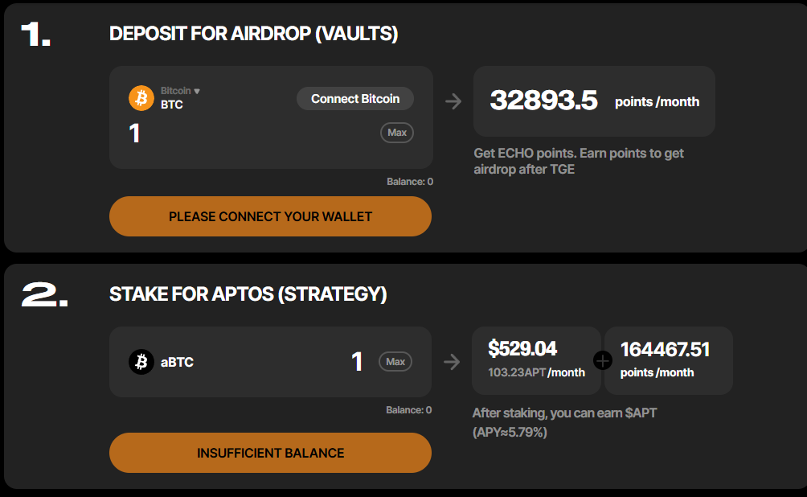
Task: Click the $529.04 APT earnings card
Action: [x=536, y=359]
